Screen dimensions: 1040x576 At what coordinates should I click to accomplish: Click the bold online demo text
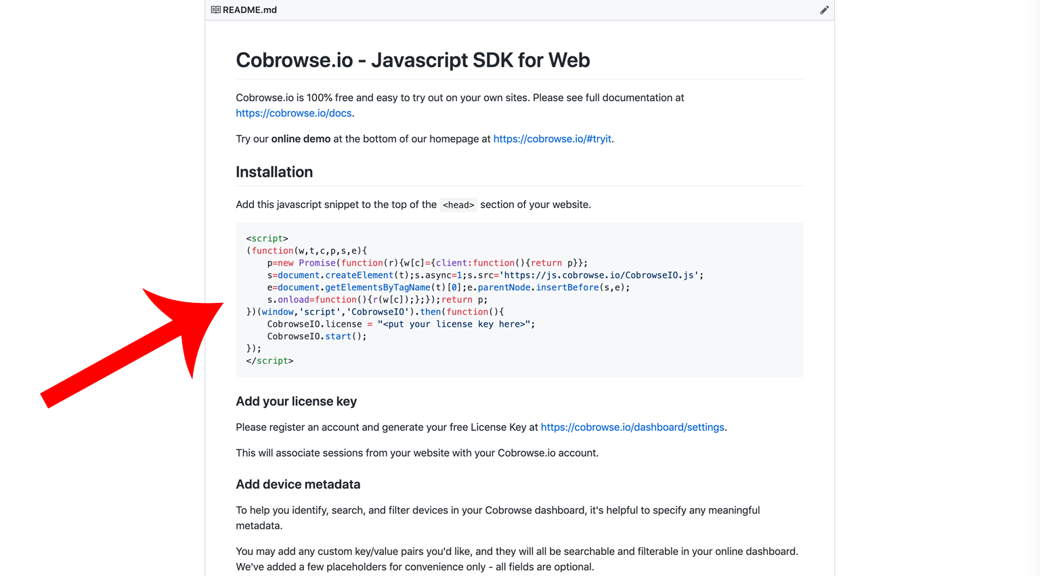click(x=301, y=138)
